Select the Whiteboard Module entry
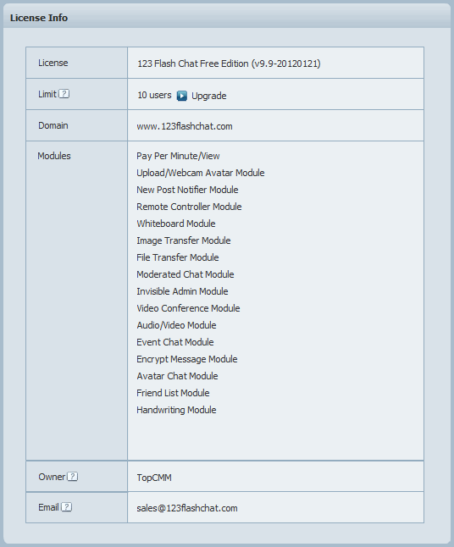Viewport: 454px width, 547px height. (176, 224)
